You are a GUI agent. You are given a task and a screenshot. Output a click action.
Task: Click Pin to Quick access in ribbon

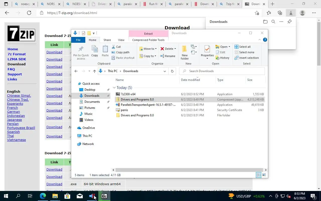click(x=81, y=53)
